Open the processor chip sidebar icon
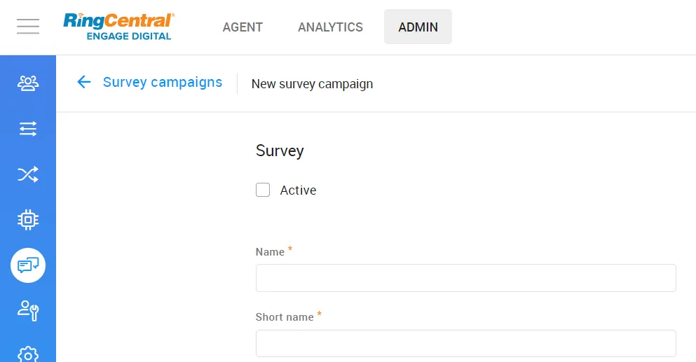Image resolution: width=696 pixels, height=362 pixels. [x=28, y=220]
